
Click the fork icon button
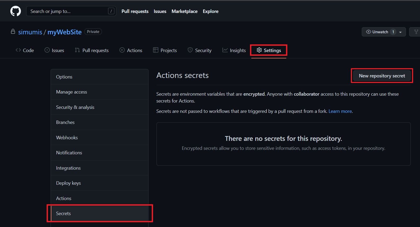click(416, 32)
